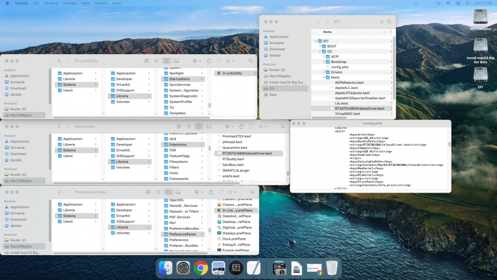Viewport: 497px width, 280px height.
Task: Open the TextEdit menu in menu bar
Action: pyautogui.click(x=21, y=3)
